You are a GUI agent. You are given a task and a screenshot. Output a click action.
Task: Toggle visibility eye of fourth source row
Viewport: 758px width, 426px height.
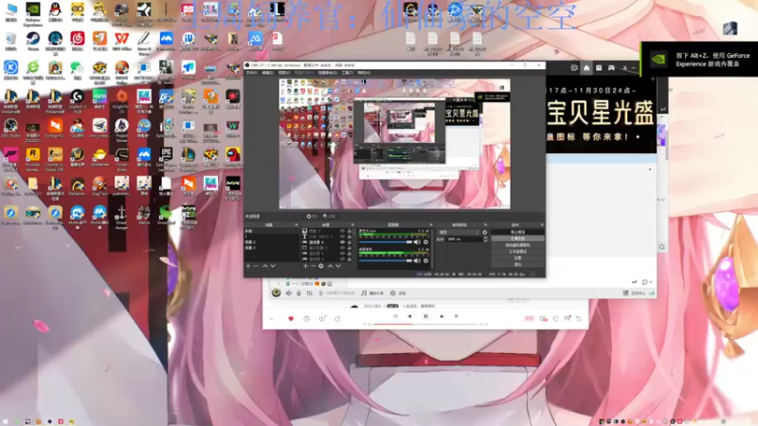342,248
